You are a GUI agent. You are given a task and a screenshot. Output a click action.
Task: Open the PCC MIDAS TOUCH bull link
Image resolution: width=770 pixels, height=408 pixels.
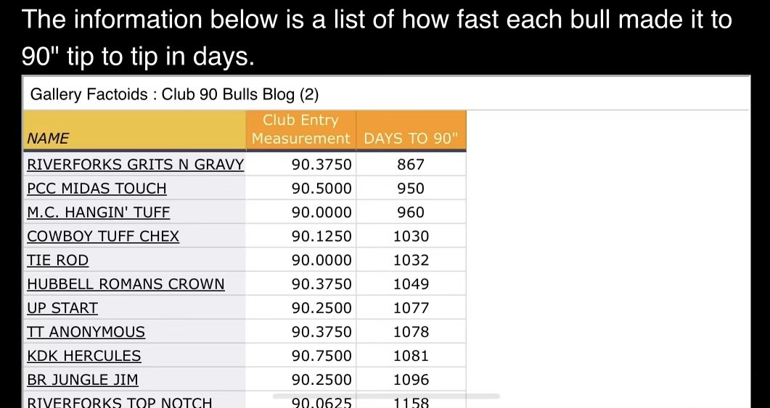coord(97,188)
